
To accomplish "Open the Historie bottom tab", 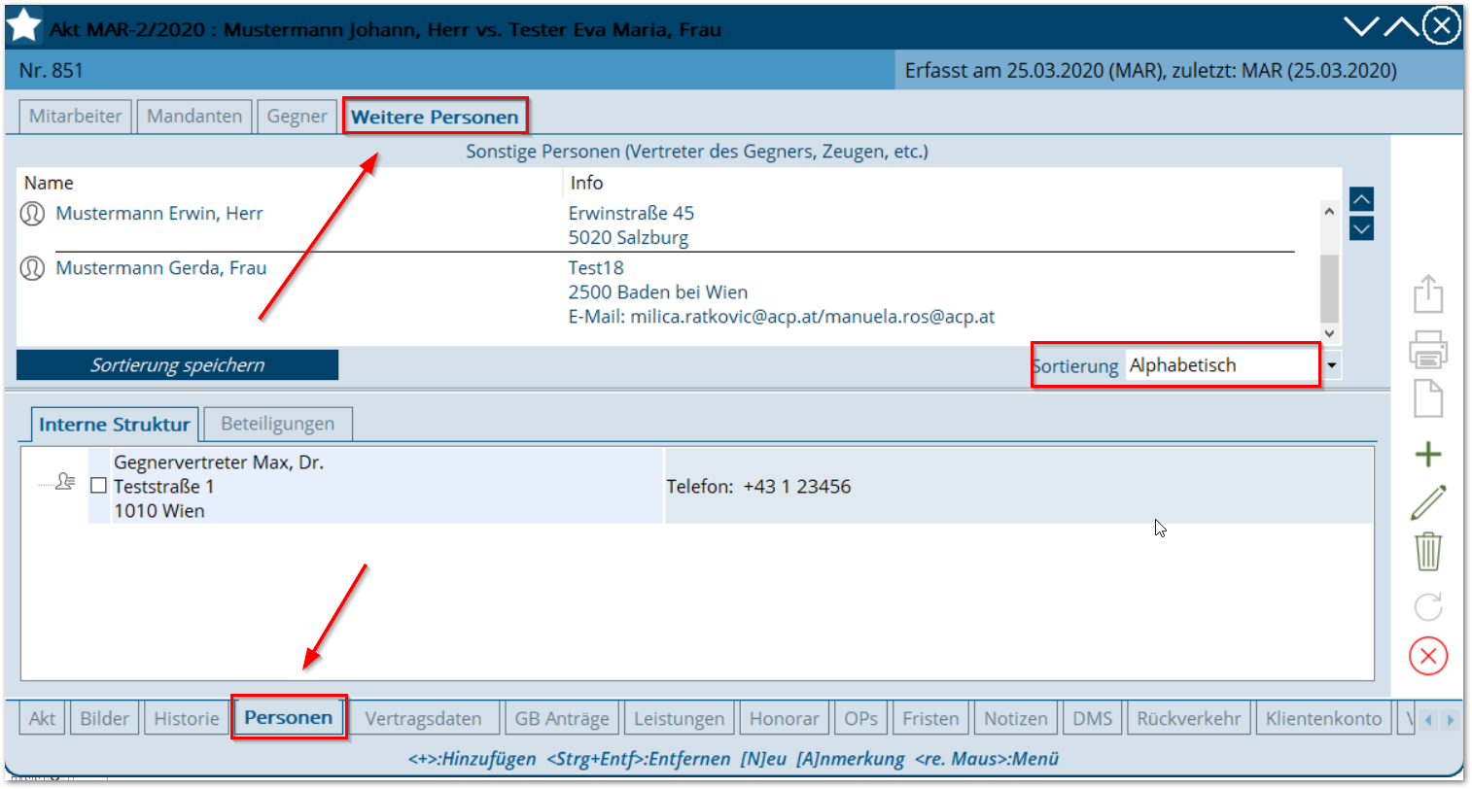I will coord(187,719).
